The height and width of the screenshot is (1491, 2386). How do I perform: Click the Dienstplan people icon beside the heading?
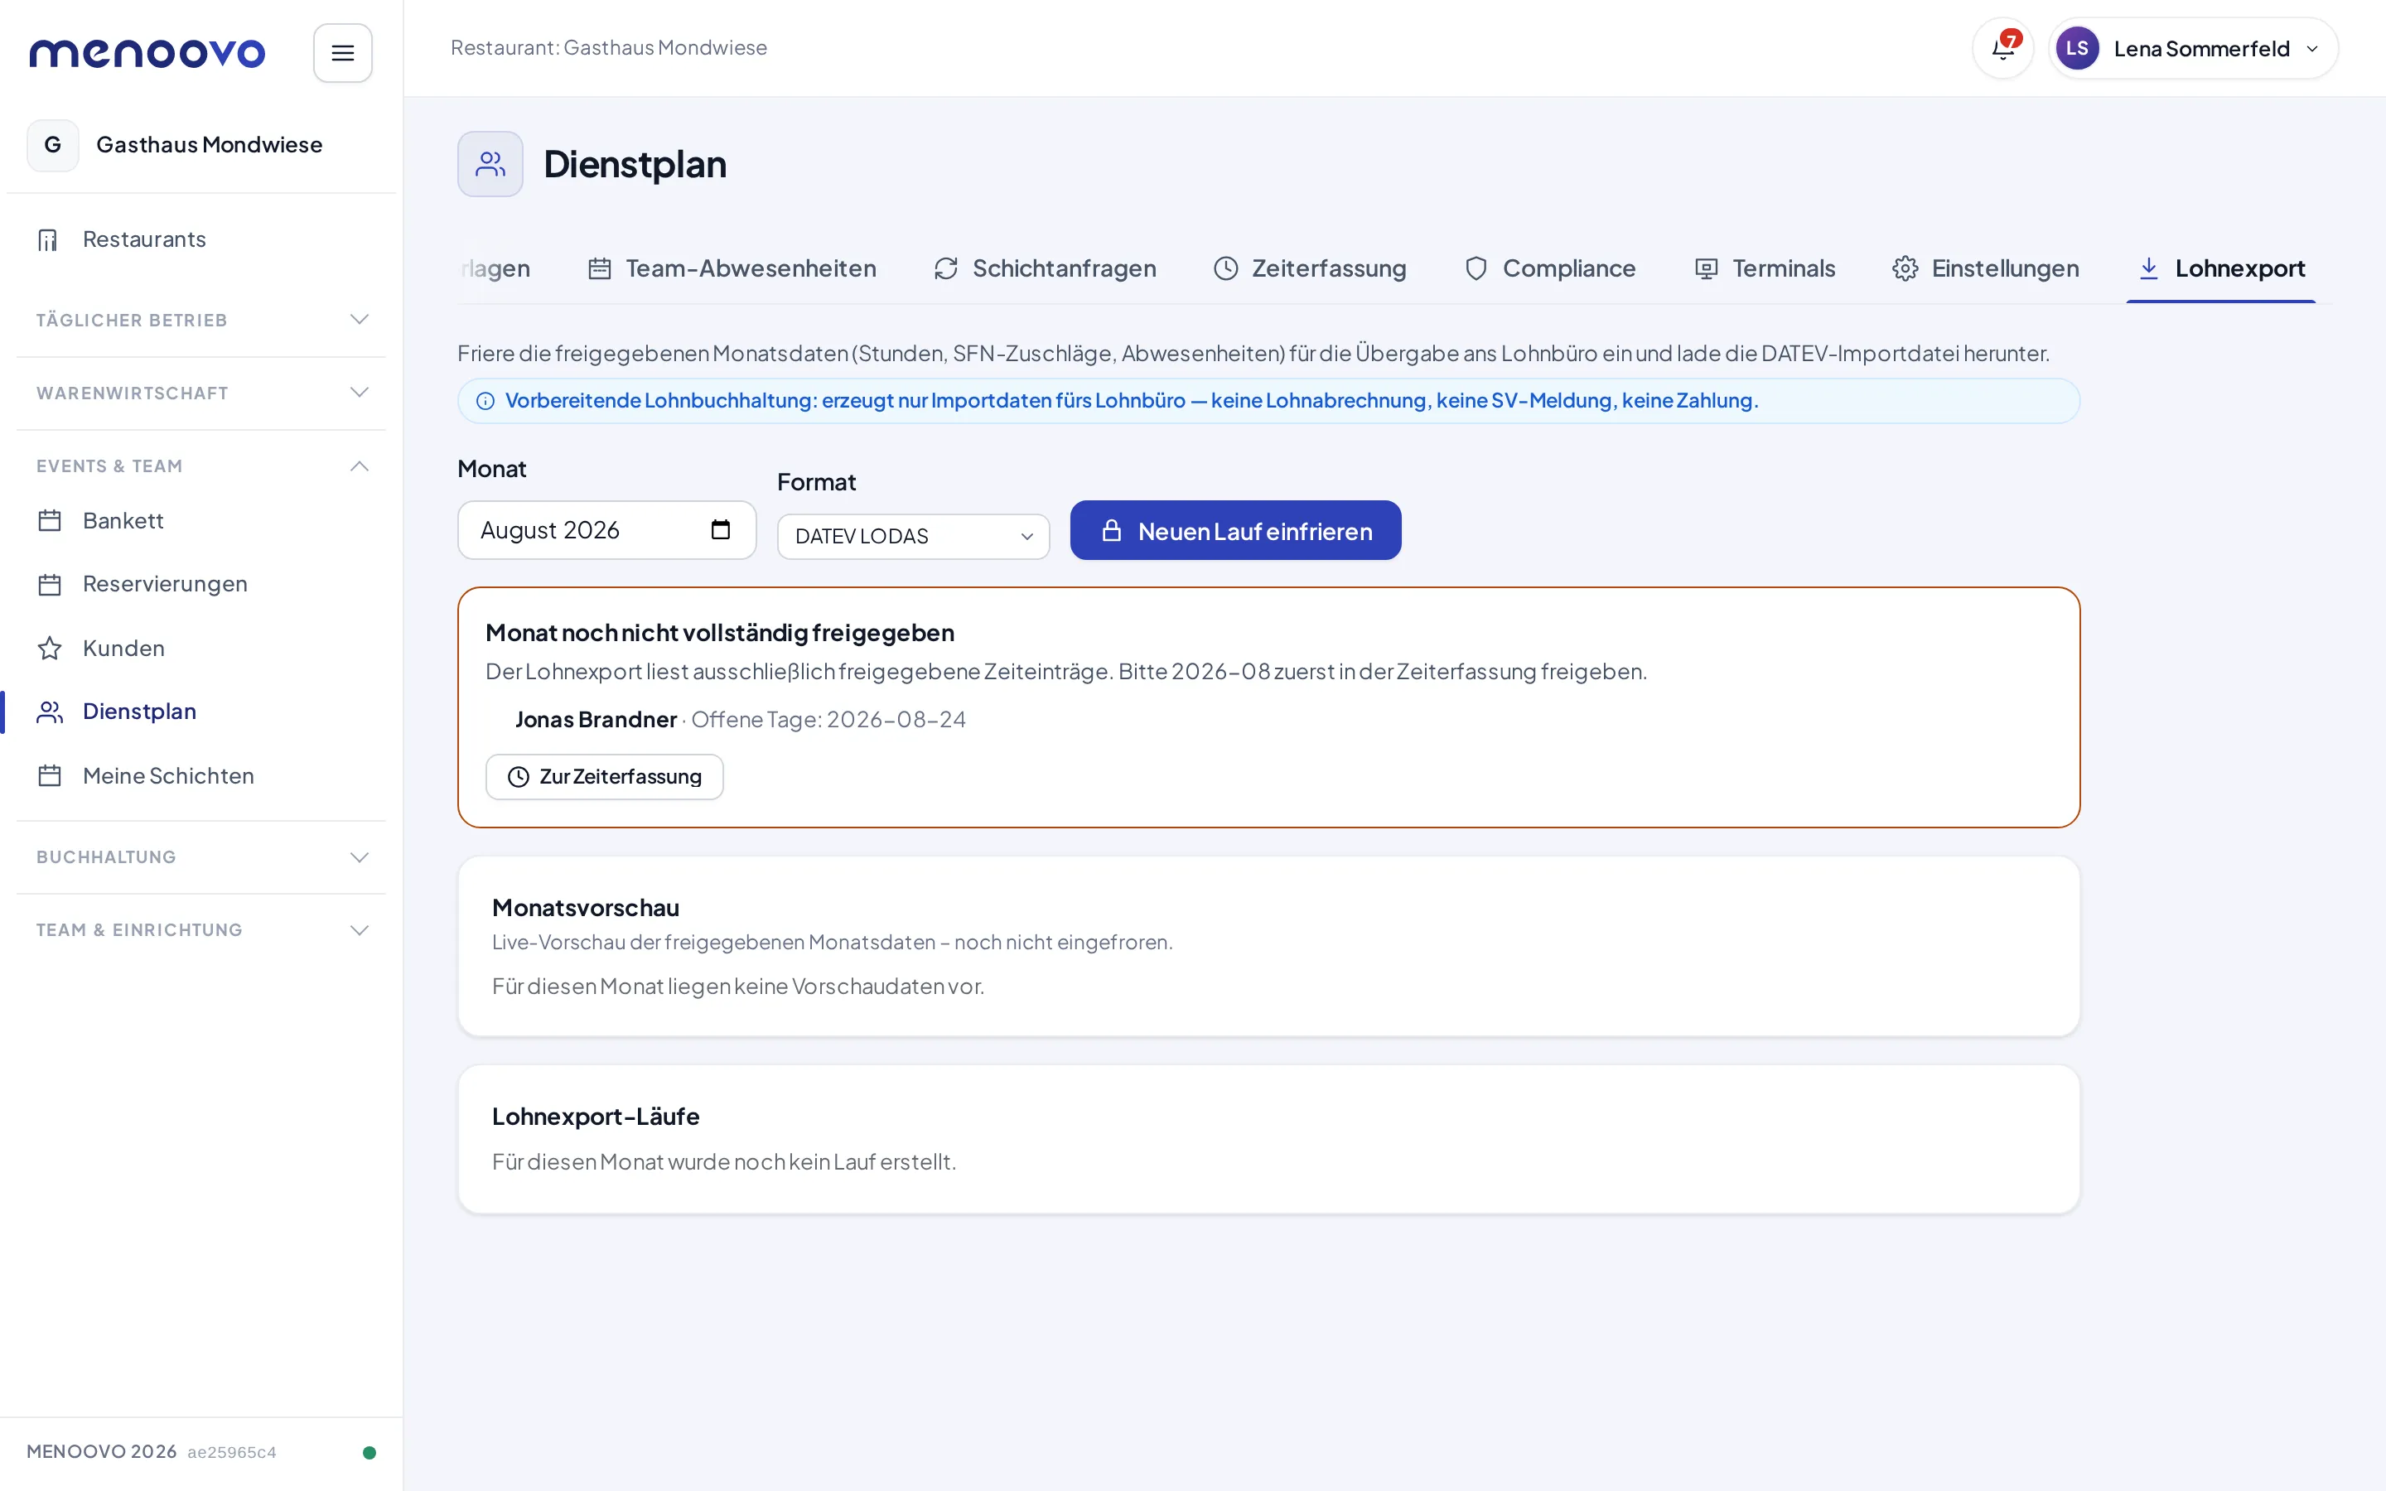[x=490, y=164]
